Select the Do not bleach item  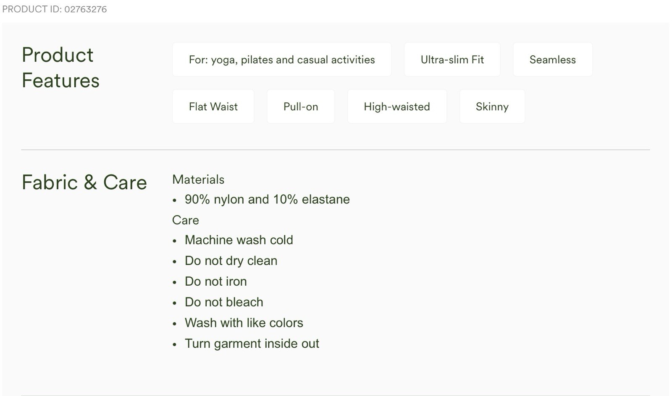224,302
